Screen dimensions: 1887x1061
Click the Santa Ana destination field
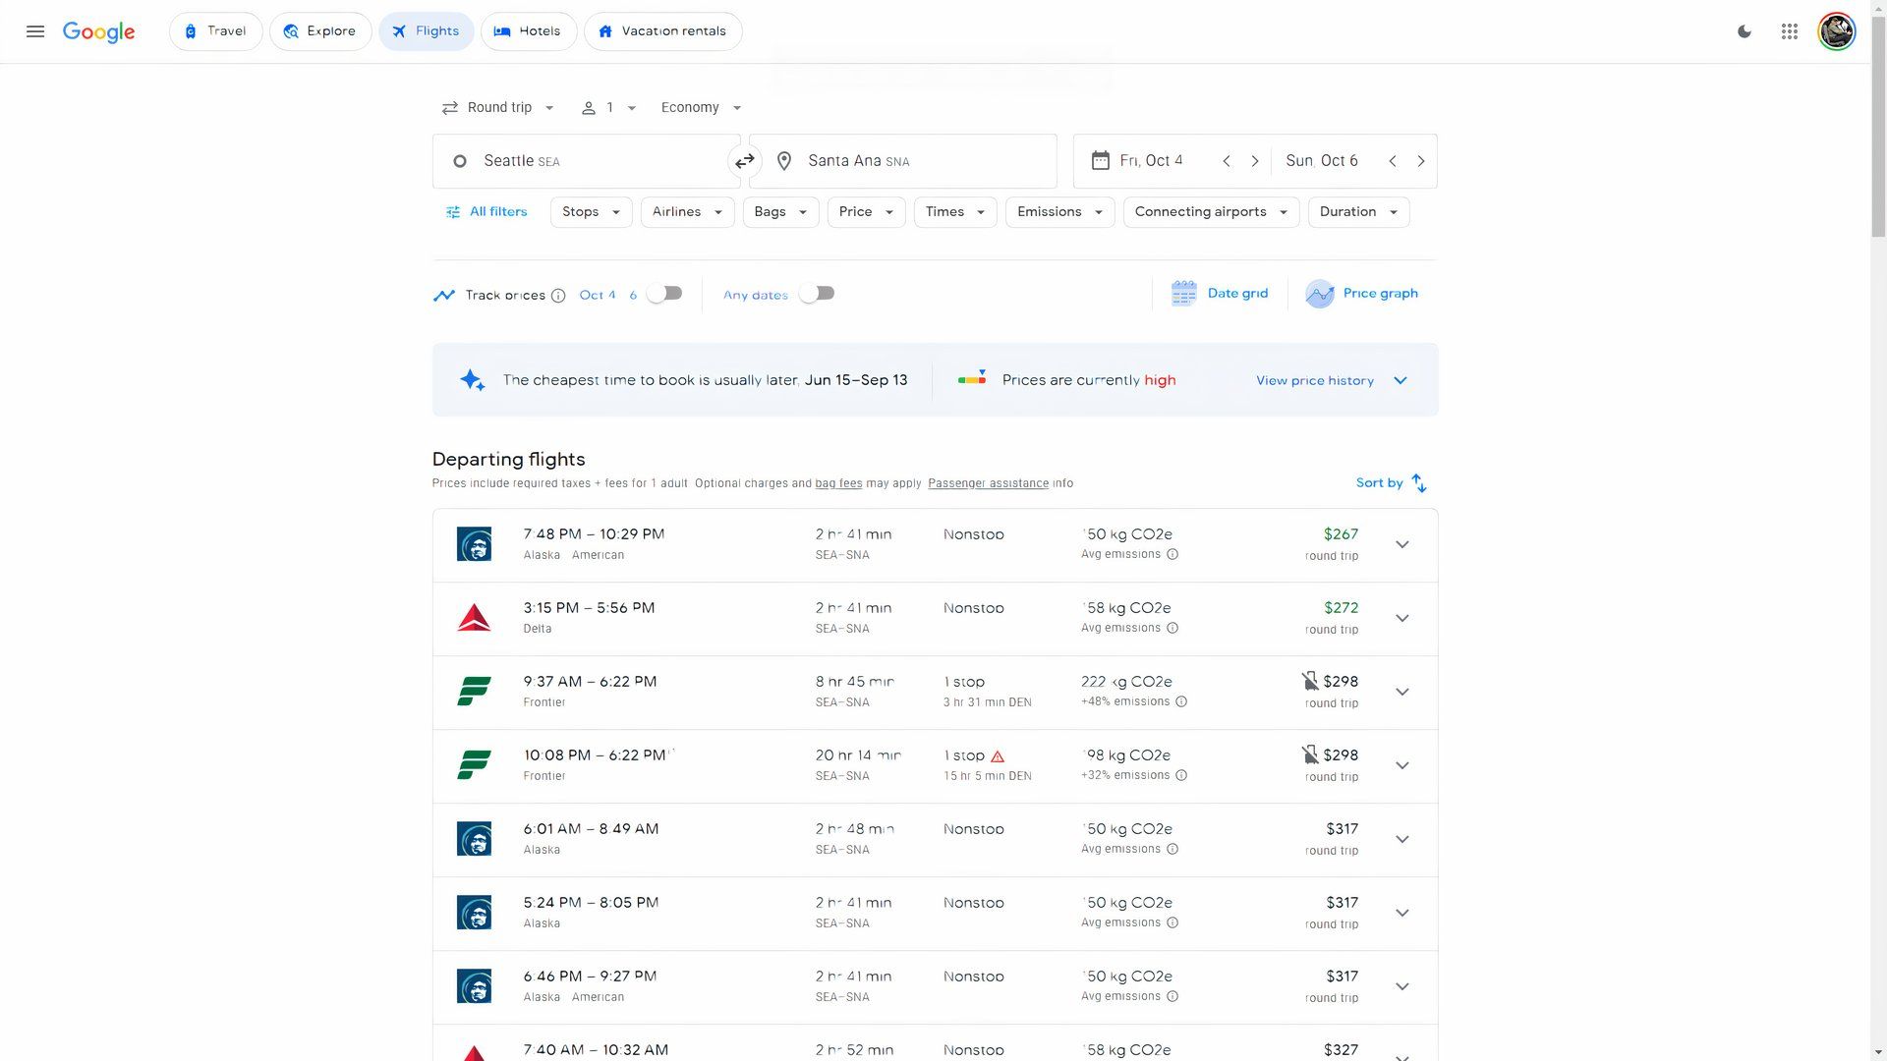[903, 161]
